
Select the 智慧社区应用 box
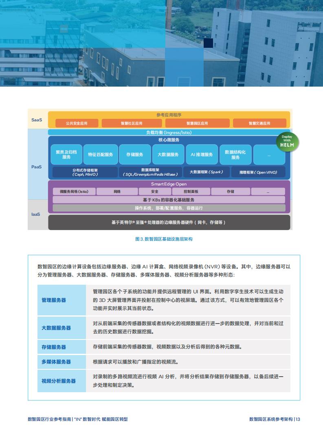click(132, 123)
